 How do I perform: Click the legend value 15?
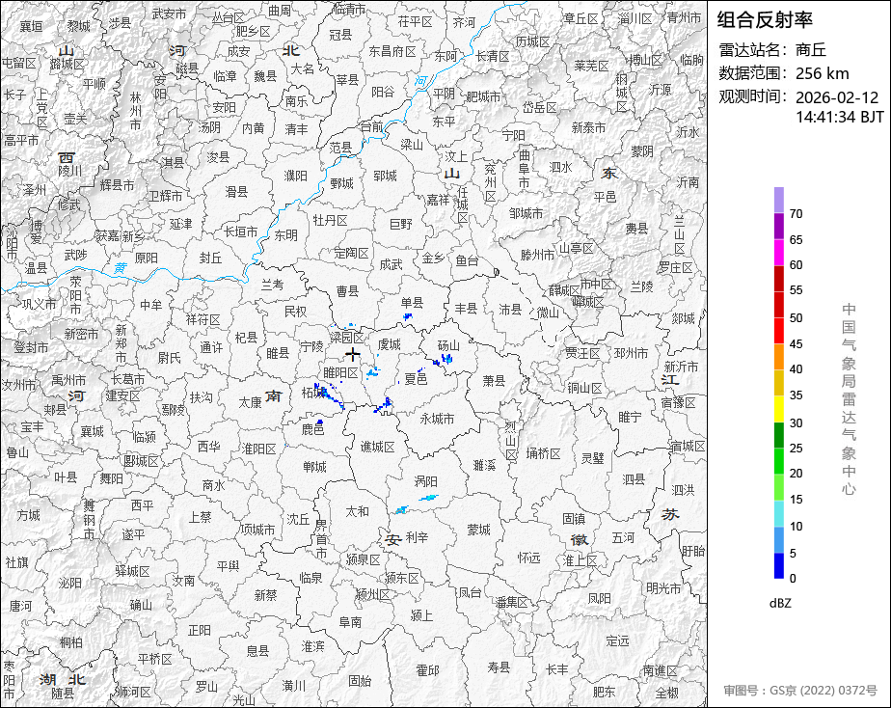(796, 500)
